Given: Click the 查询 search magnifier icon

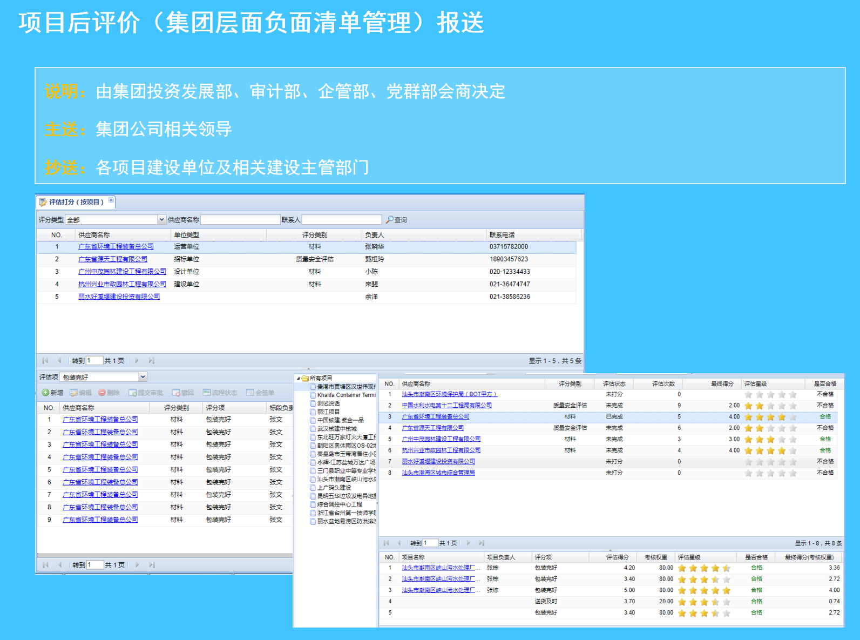Looking at the screenshot, I should pos(389,220).
